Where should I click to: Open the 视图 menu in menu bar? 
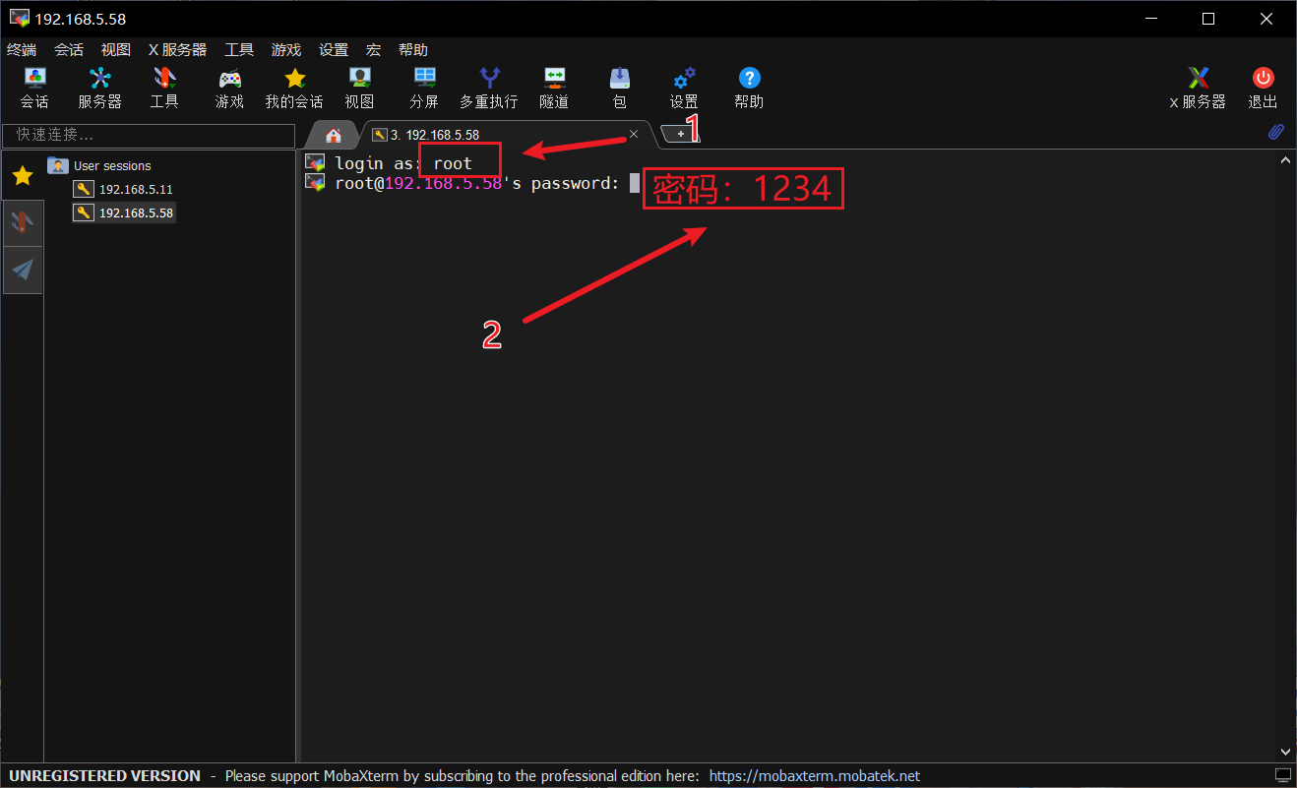click(116, 50)
